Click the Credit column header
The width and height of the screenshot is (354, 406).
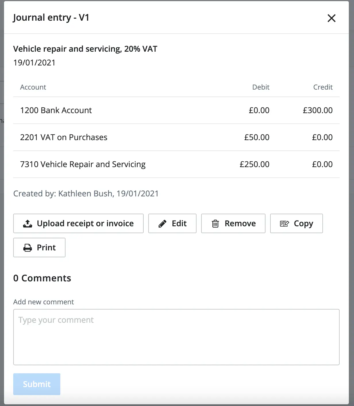pos(323,87)
